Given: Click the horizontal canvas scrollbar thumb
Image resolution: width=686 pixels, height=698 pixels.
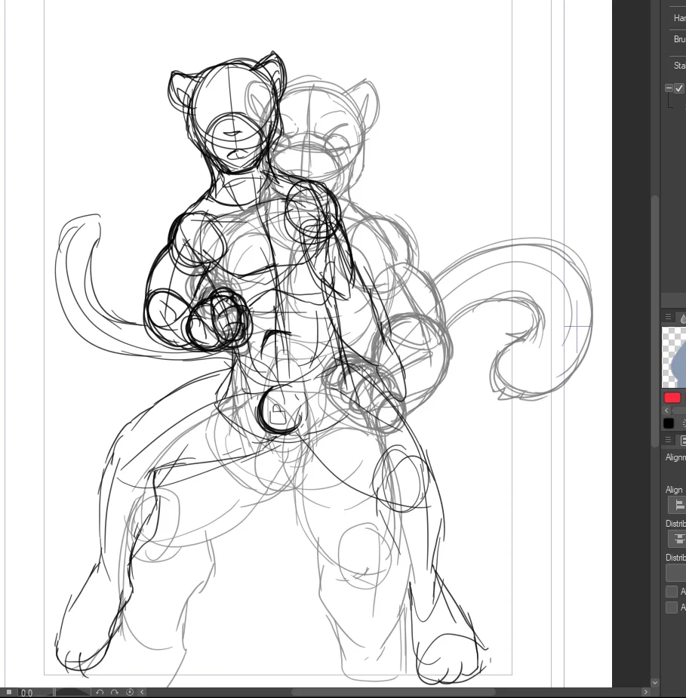Looking at the screenshot, I should (x=395, y=692).
